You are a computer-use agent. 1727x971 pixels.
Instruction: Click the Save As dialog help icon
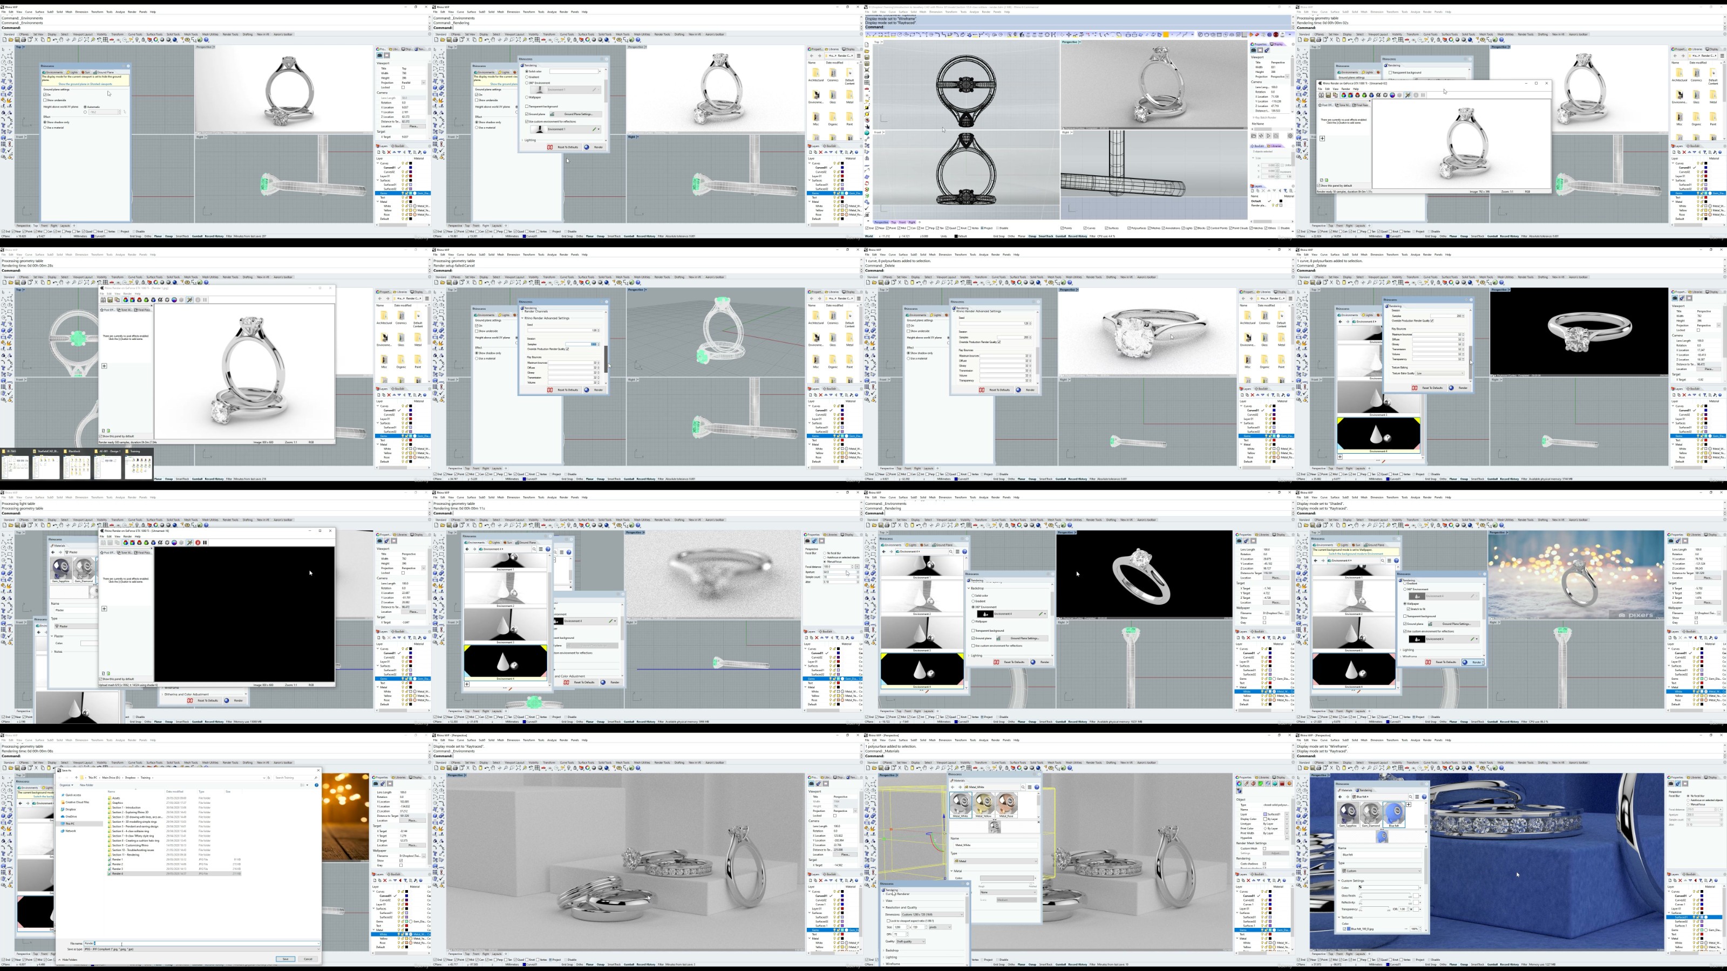click(x=316, y=785)
